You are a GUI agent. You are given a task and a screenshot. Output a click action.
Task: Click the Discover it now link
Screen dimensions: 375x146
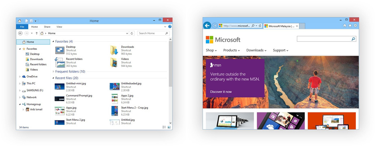(x=221, y=92)
